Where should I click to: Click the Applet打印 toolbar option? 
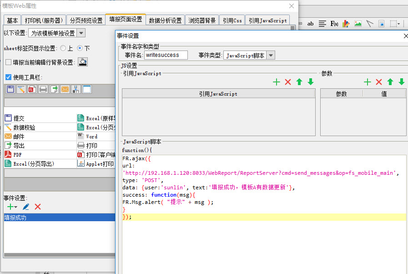click(x=96, y=164)
